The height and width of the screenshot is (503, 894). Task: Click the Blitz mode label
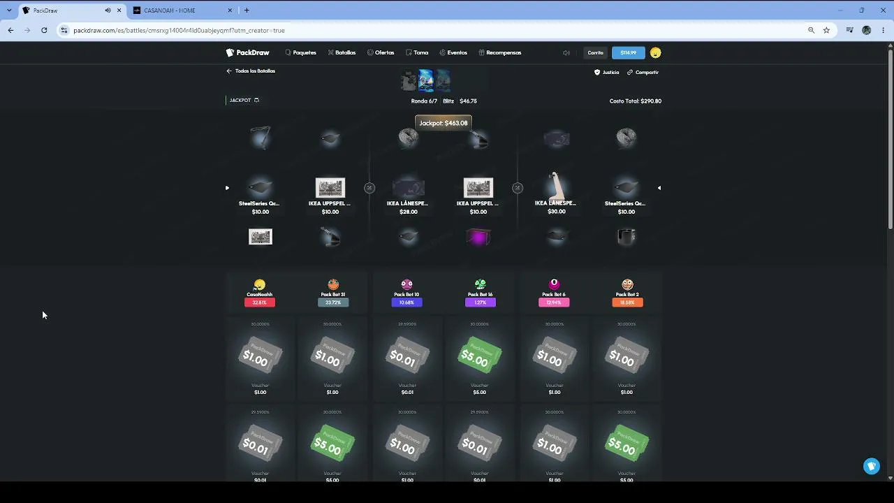448,101
